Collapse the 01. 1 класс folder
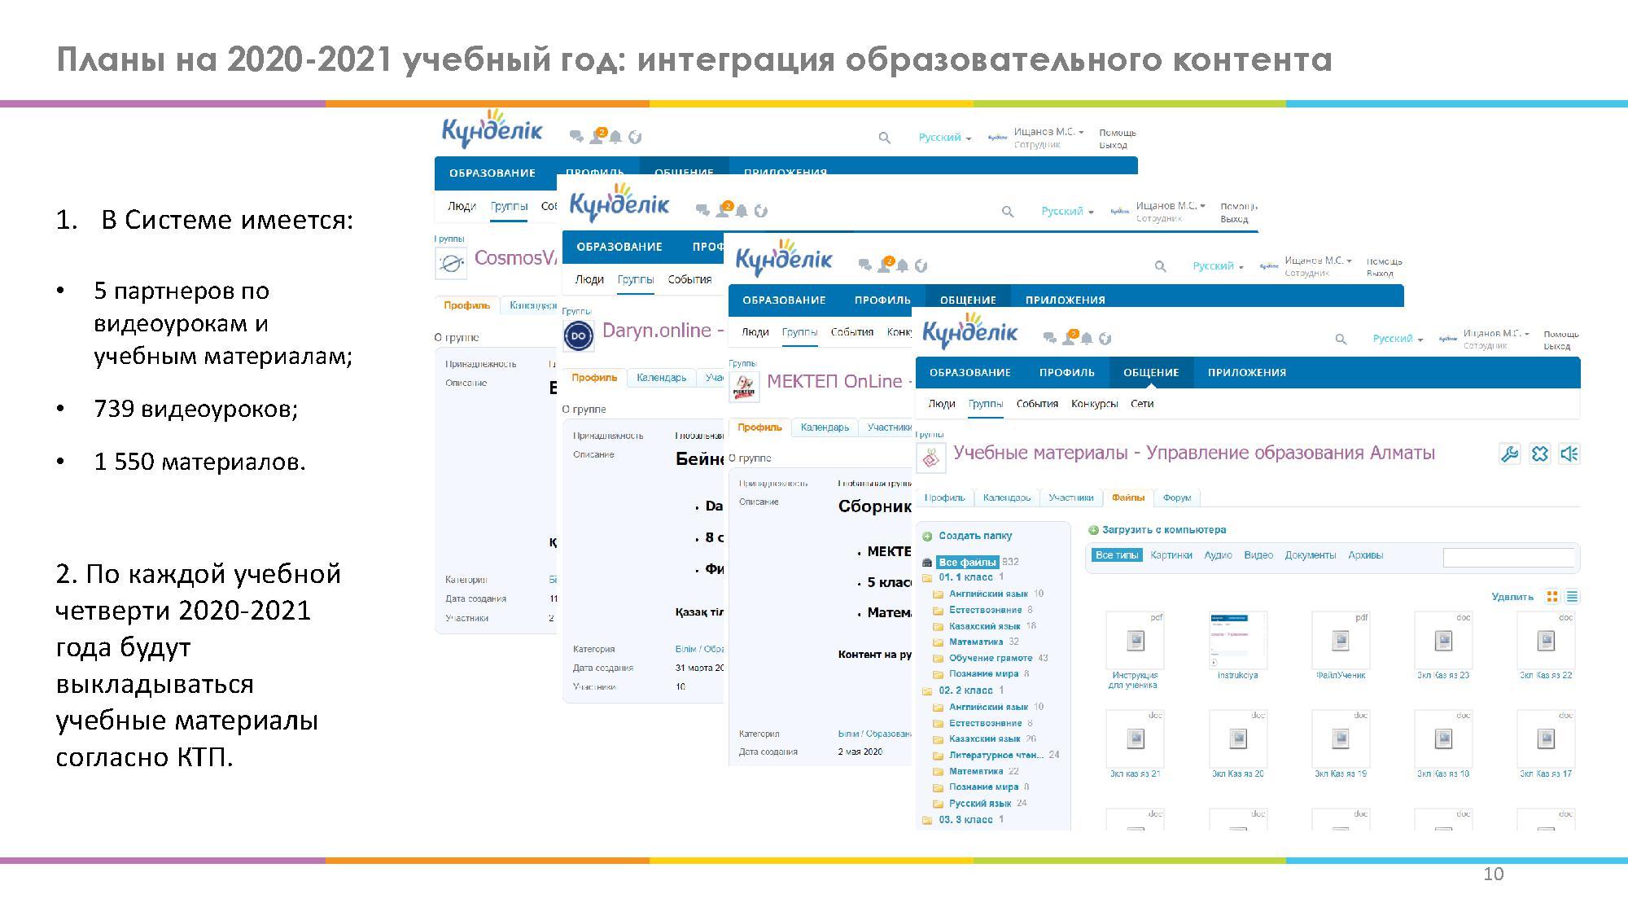Viewport: 1628px width, 916px height. 965,577
